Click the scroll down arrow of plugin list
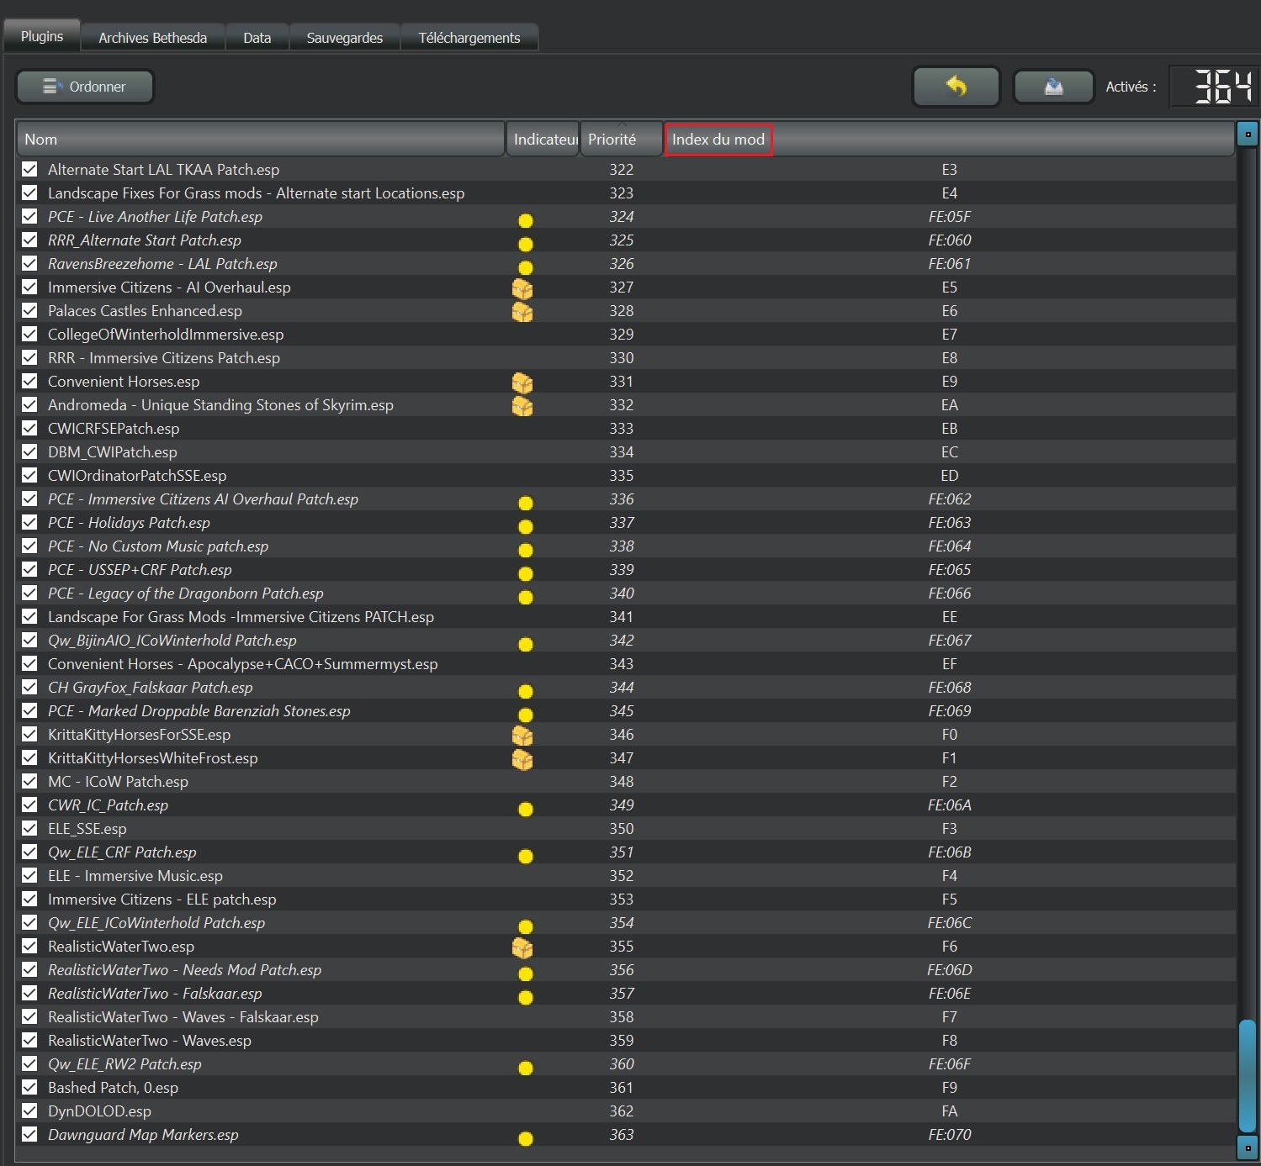Screen dimensions: 1261x1166 pyautogui.click(x=1248, y=1148)
